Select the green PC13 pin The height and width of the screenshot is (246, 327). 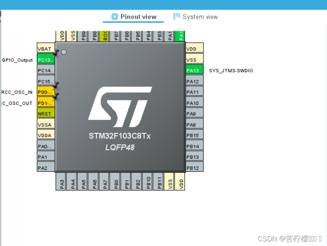[x=46, y=58]
